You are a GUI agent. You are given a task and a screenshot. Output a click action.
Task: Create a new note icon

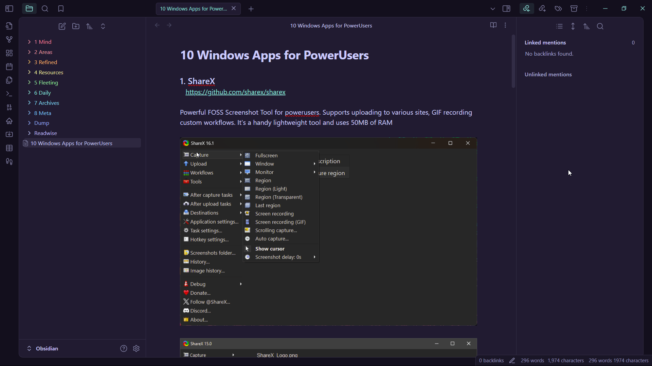(62, 26)
